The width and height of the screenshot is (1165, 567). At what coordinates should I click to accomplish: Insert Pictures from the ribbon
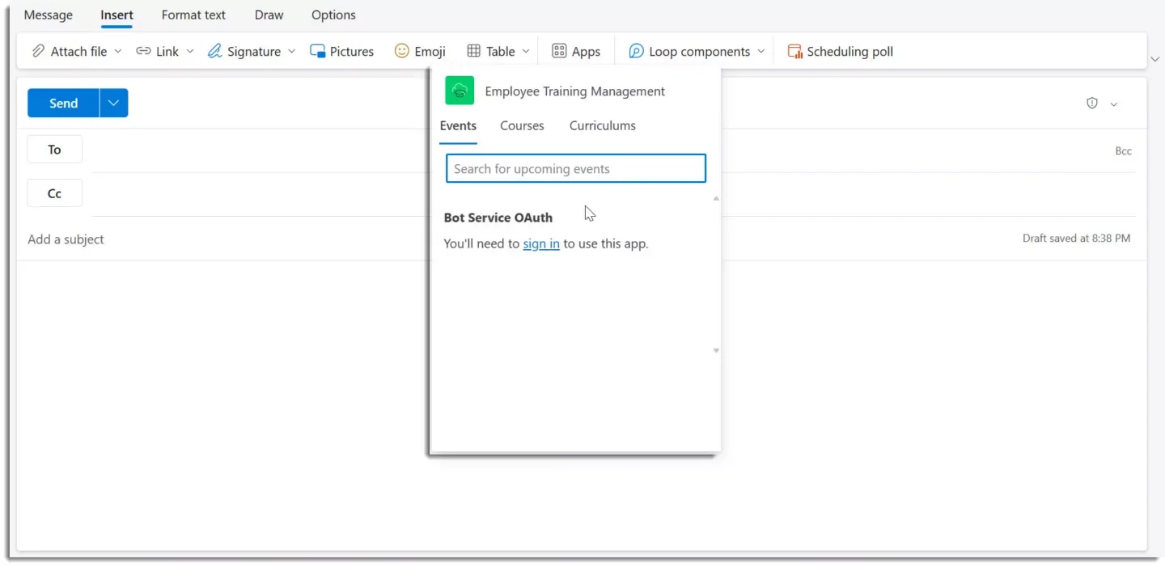342,51
